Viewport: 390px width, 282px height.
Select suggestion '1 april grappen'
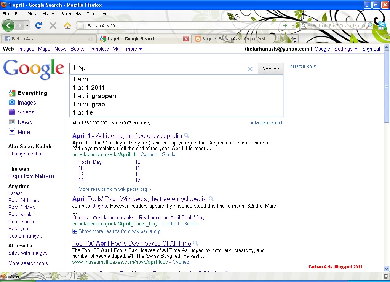coord(176,96)
